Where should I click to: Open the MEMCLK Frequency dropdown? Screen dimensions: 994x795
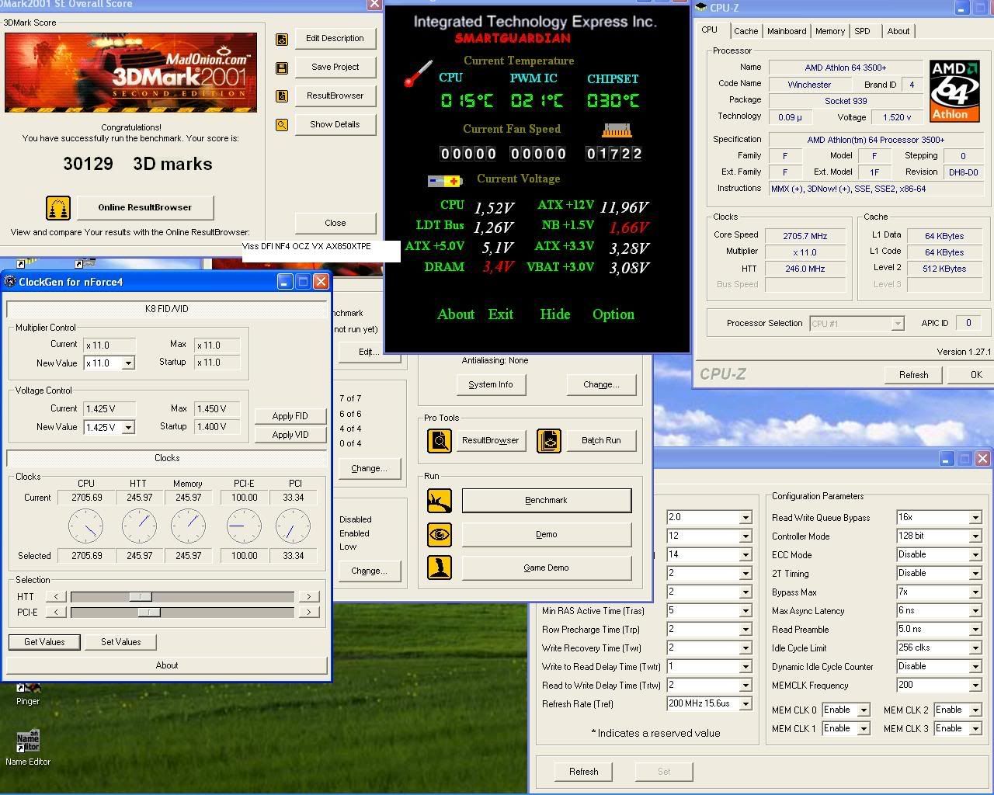pyautogui.click(x=975, y=686)
